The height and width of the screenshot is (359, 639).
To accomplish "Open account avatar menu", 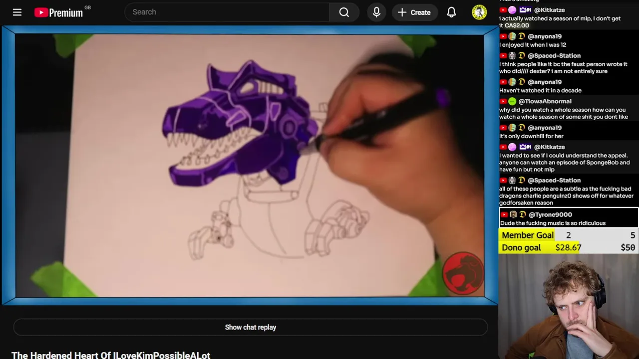I will click(479, 12).
